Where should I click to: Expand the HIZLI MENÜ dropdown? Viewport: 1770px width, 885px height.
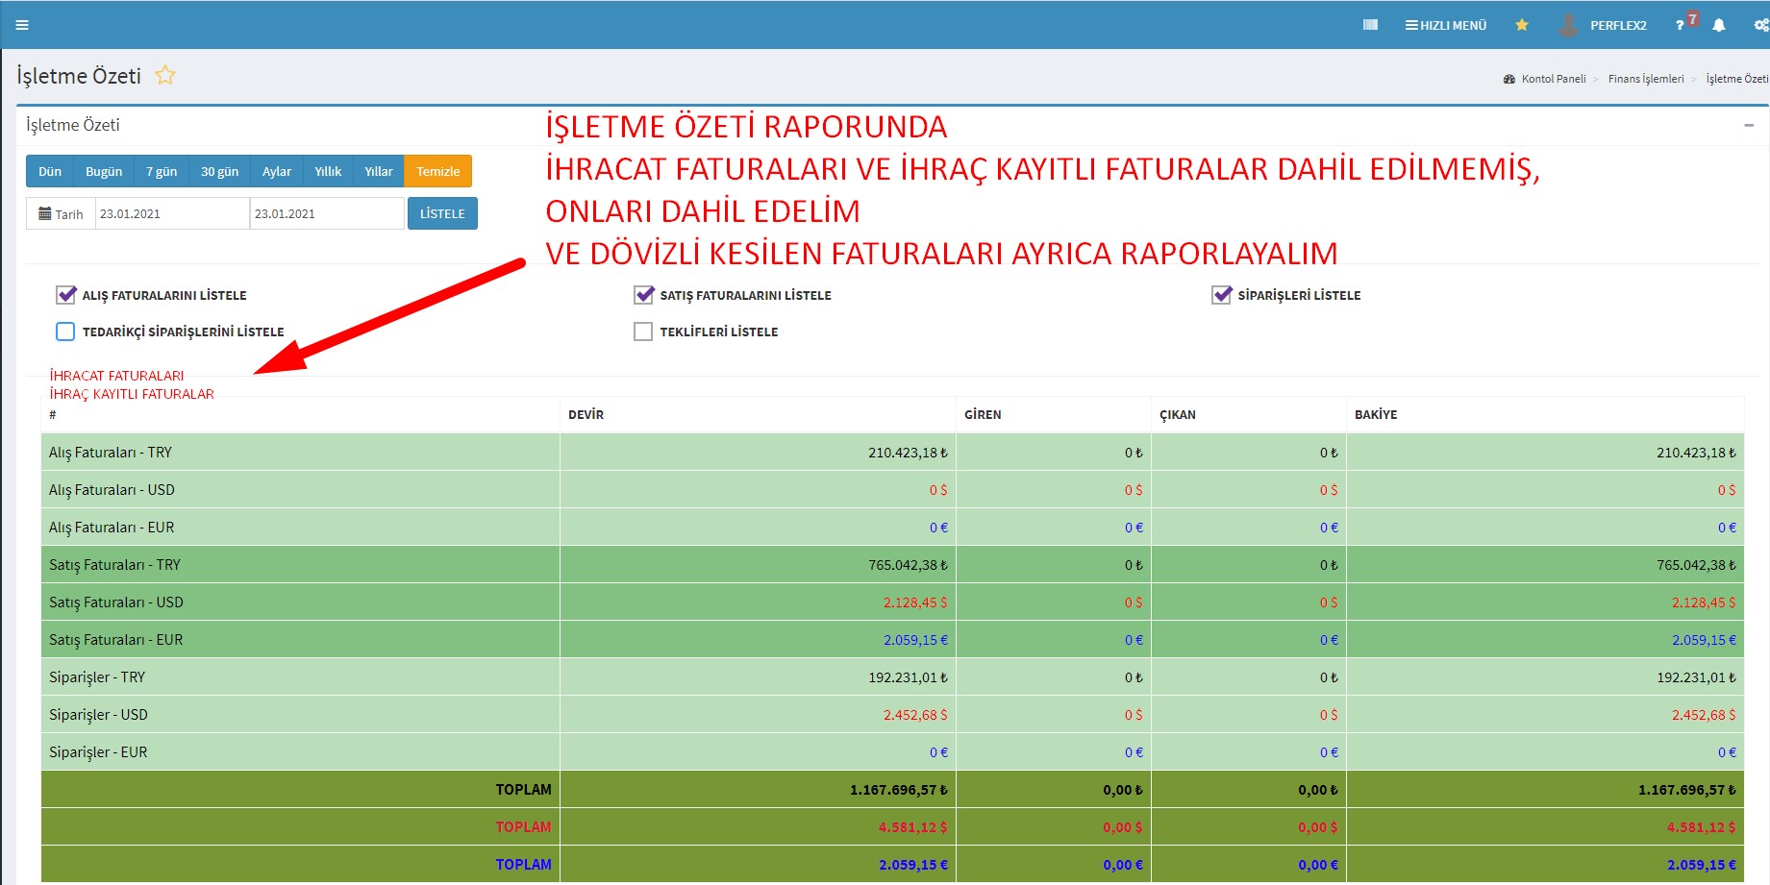(1445, 25)
